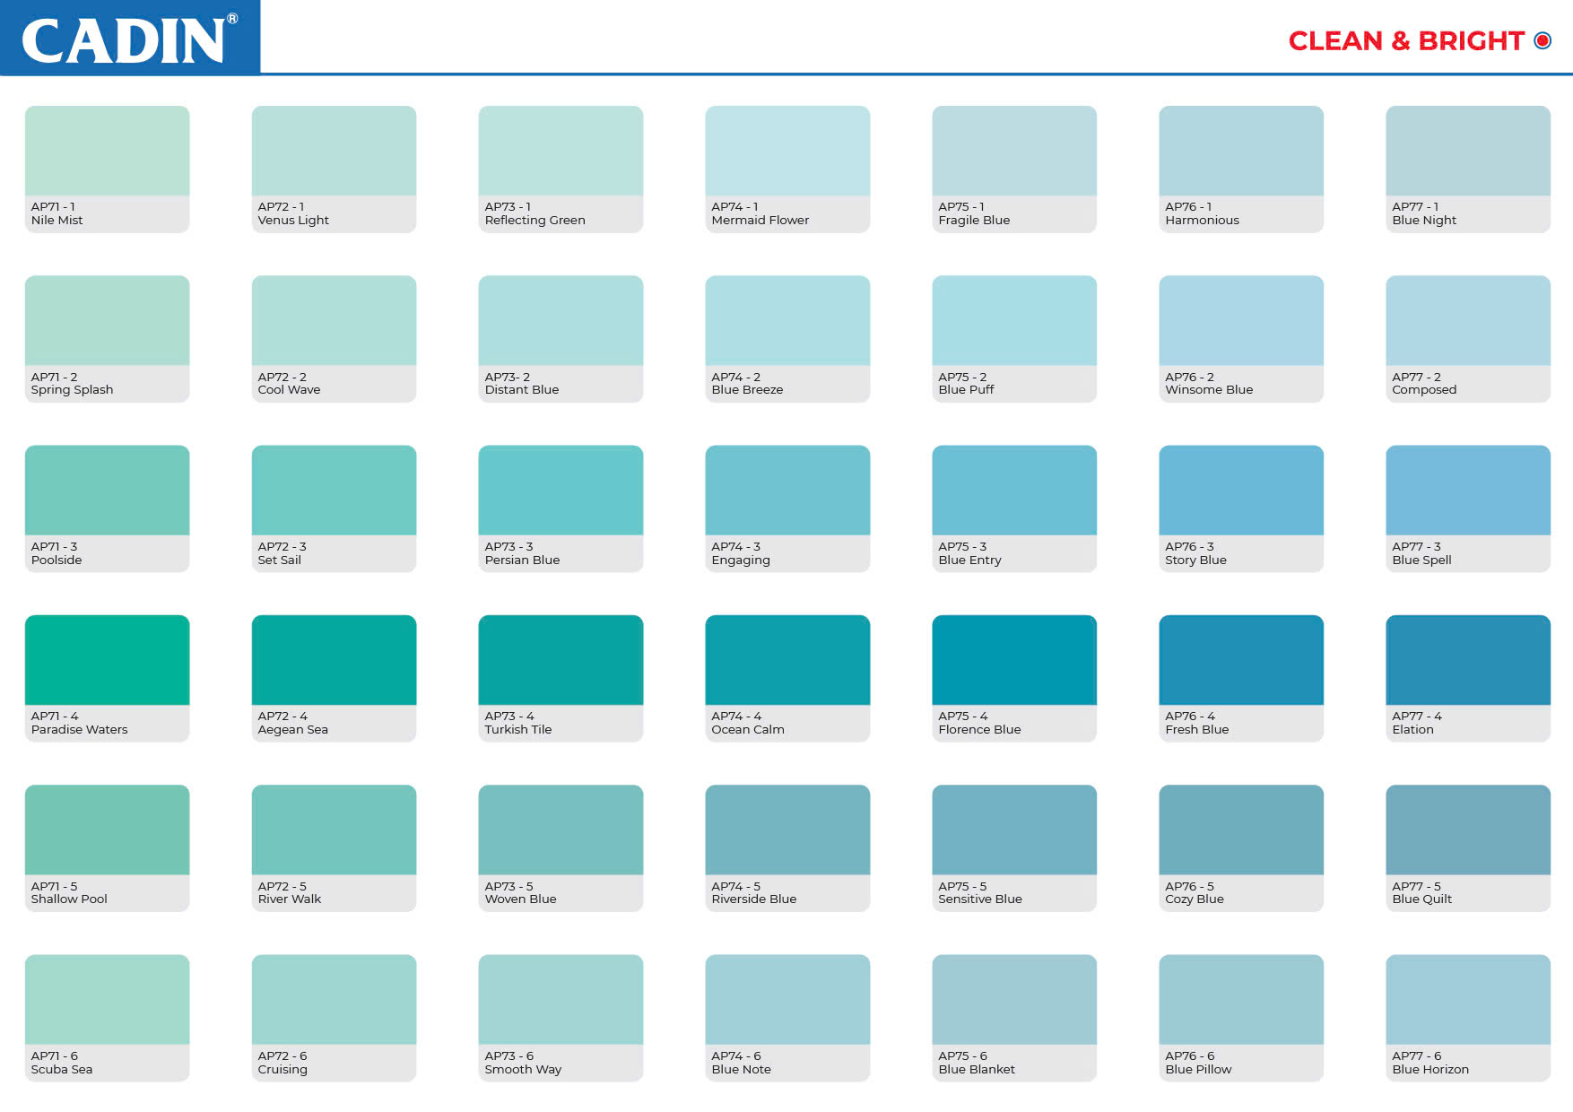Click the Elation AP77-4 swatch

[1467, 660]
